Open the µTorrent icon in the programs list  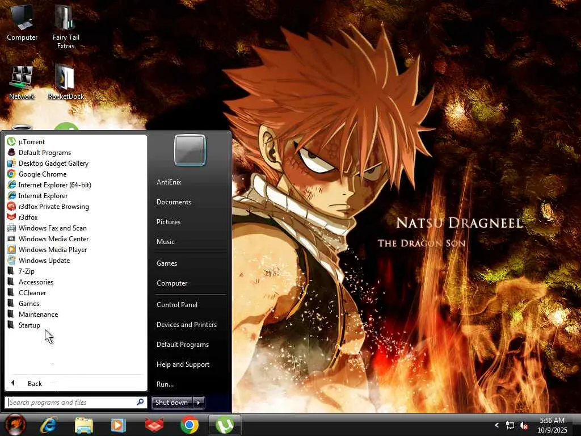[11, 141]
